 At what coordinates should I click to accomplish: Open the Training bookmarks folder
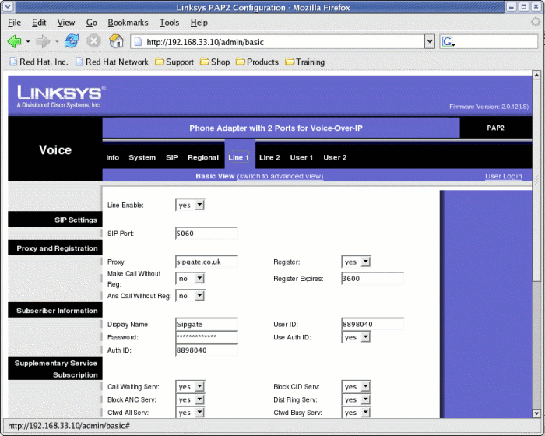point(305,62)
